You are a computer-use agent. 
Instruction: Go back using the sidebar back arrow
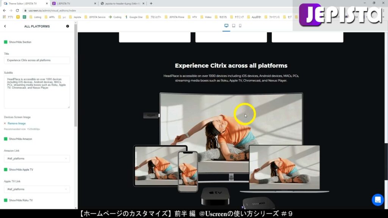[x=5, y=26]
